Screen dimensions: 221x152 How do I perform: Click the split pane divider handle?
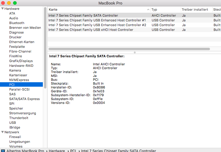[x=135, y=53]
